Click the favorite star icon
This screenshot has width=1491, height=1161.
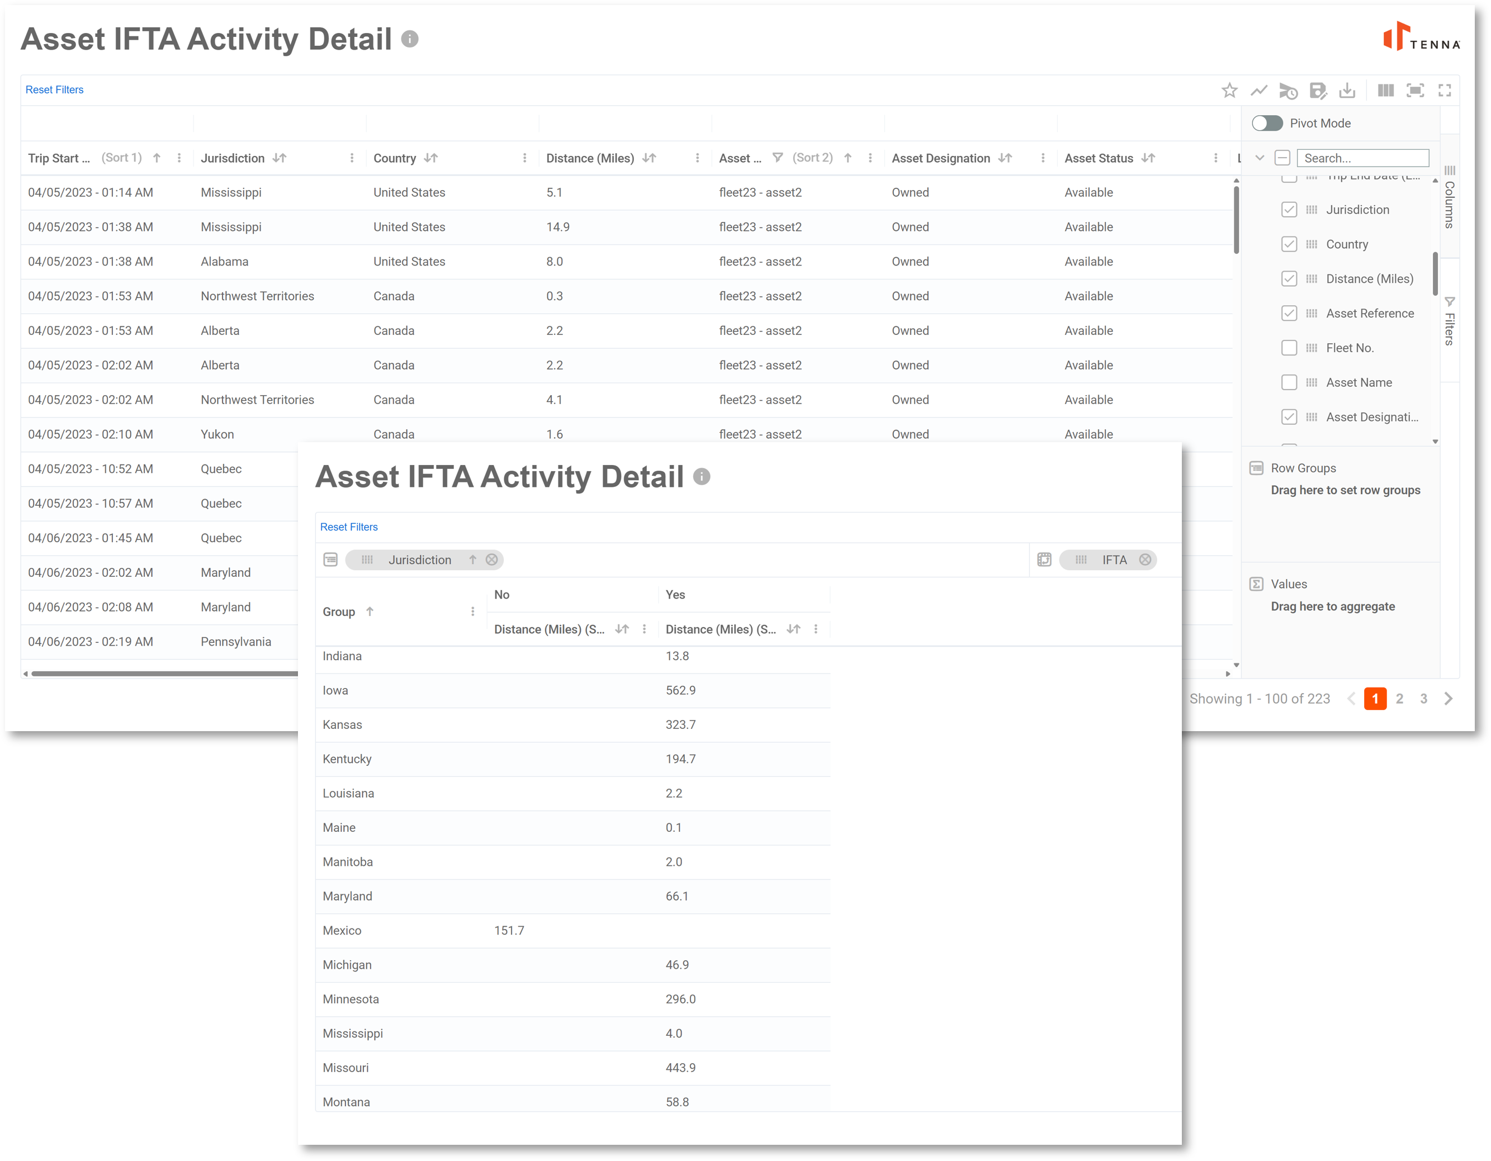1229,90
